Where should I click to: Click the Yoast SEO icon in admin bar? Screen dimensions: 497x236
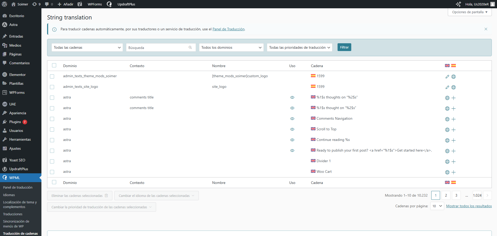point(80,4)
